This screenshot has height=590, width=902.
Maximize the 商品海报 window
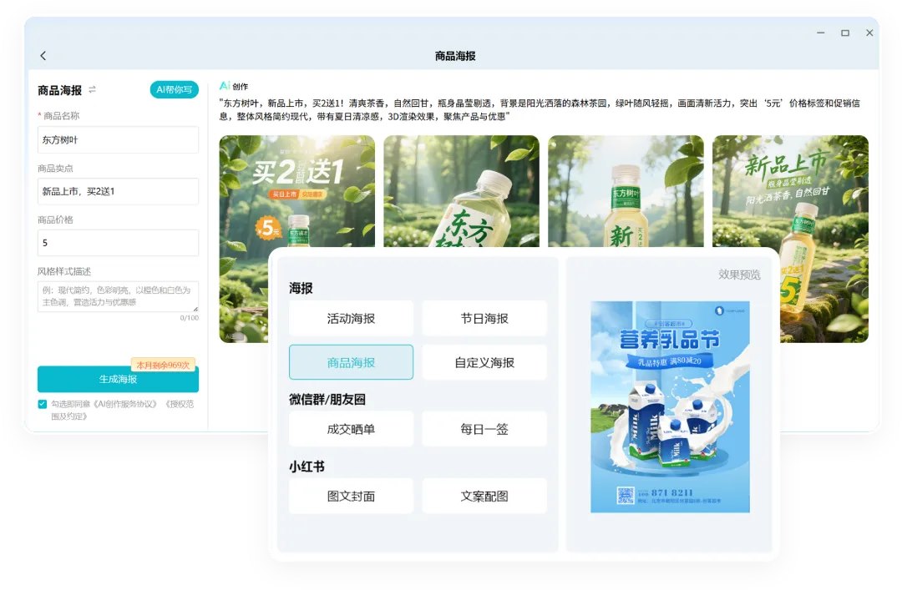[x=845, y=33]
